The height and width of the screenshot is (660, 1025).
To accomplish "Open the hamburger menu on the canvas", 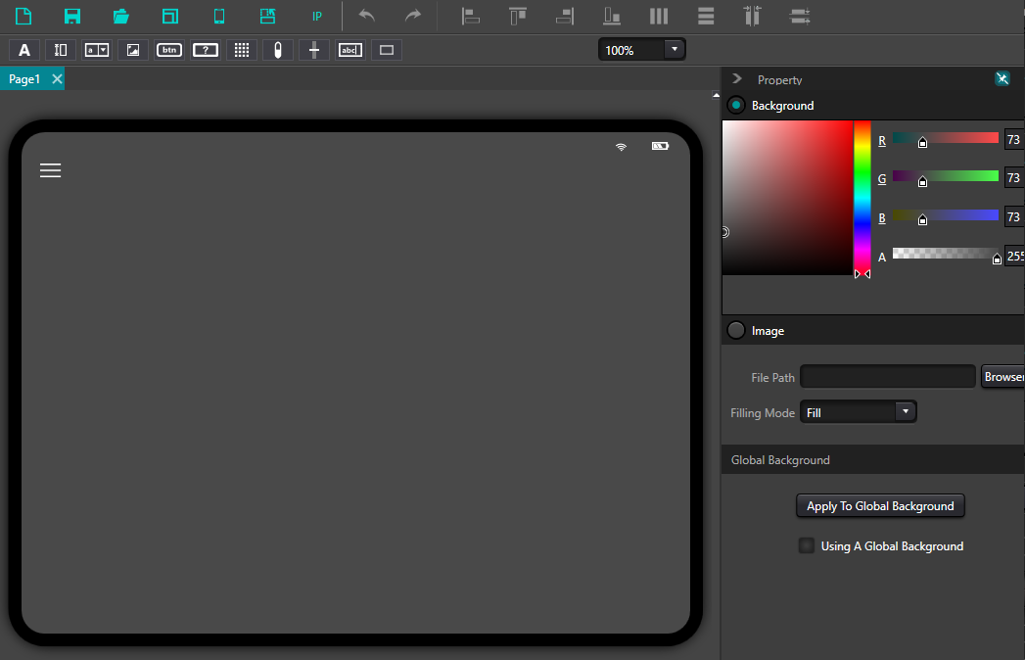I will [x=50, y=170].
